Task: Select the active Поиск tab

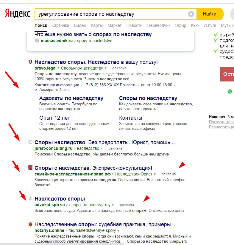Action: click(41, 25)
